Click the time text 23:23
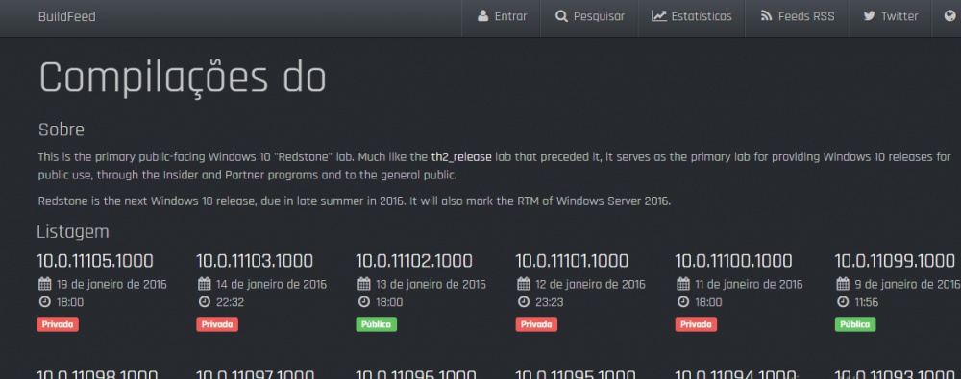Screen dimensions: 961x379 point(549,302)
